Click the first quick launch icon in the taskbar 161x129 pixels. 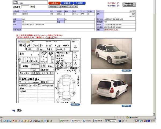(4, 121)
